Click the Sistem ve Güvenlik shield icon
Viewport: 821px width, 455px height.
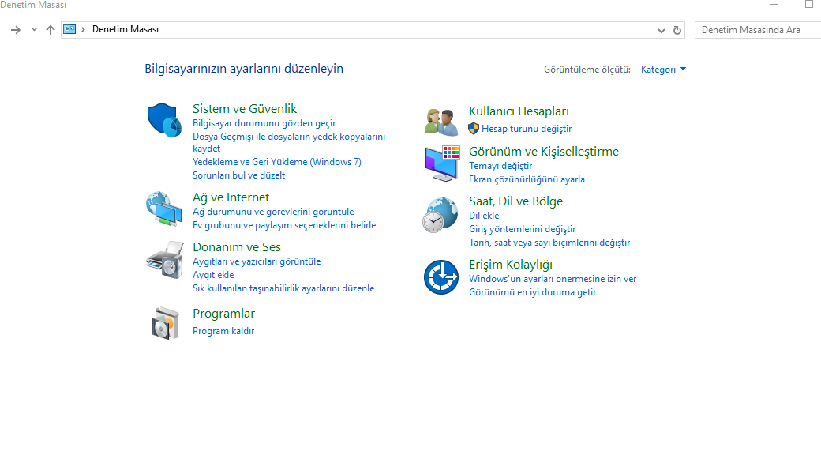[x=163, y=119]
